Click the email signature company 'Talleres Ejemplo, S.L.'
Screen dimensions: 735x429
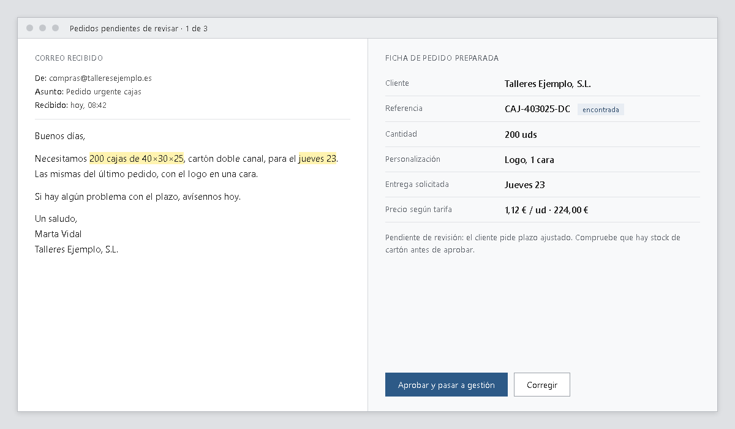click(x=77, y=249)
